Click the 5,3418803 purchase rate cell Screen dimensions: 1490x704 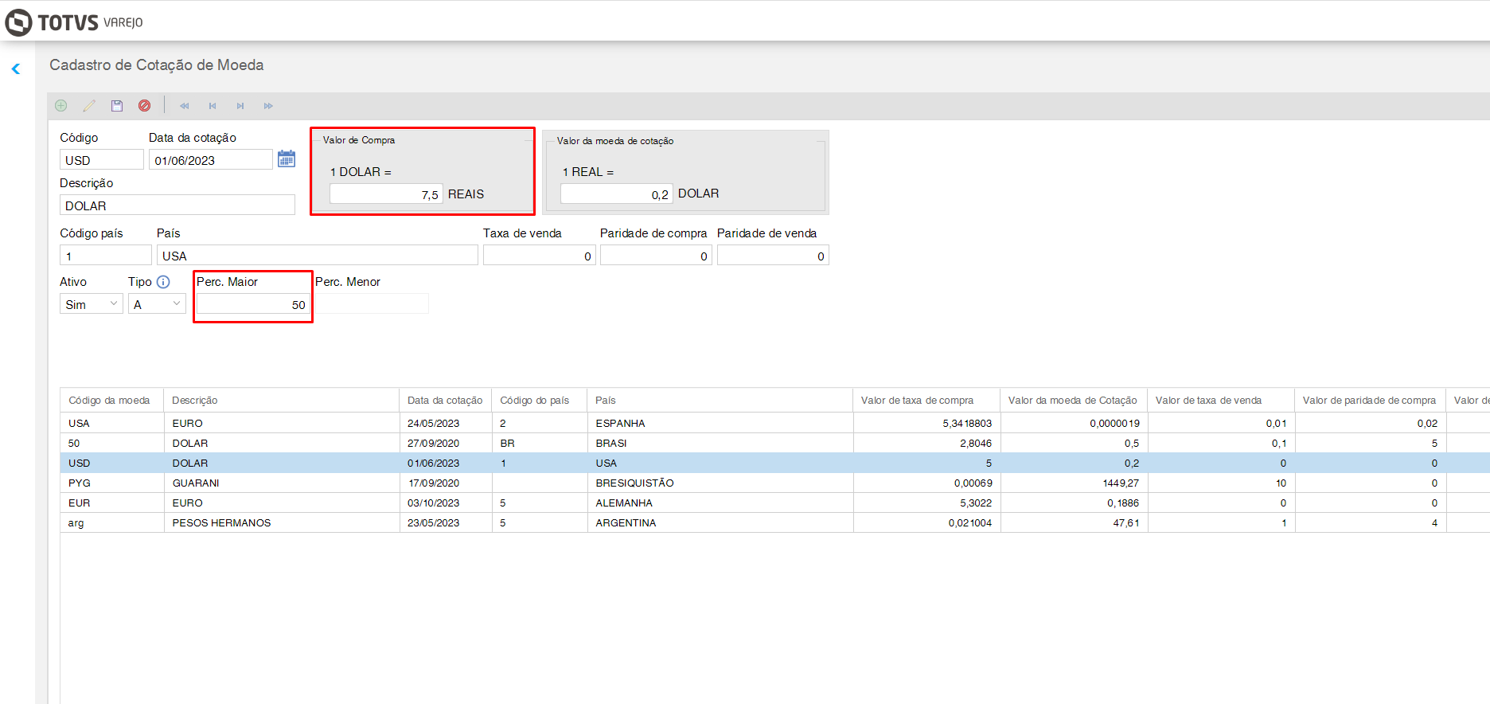926,423
